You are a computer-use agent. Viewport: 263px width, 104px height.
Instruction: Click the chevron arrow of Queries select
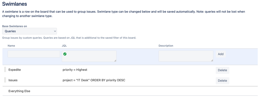click(55, 31)
